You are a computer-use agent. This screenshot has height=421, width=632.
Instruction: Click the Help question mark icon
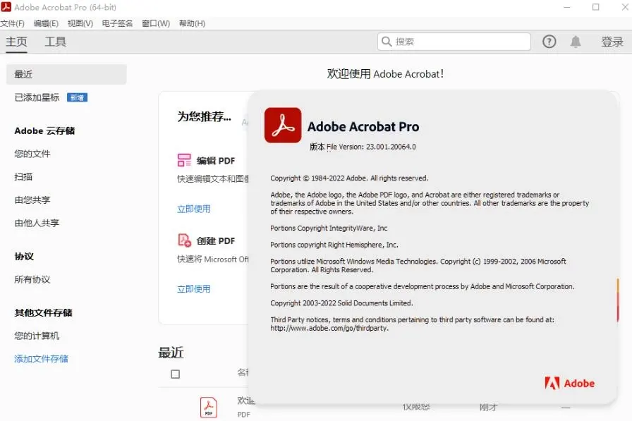tap(549, 42)
